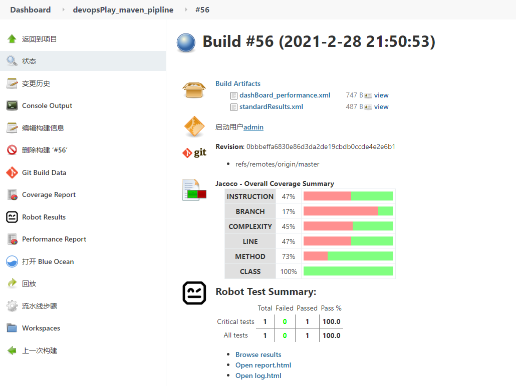Image resolution: width=516 pixels, height=386 pixels.
Task: Click the green up-arrow icon for 返回到项目
Action: coord(12,39)
